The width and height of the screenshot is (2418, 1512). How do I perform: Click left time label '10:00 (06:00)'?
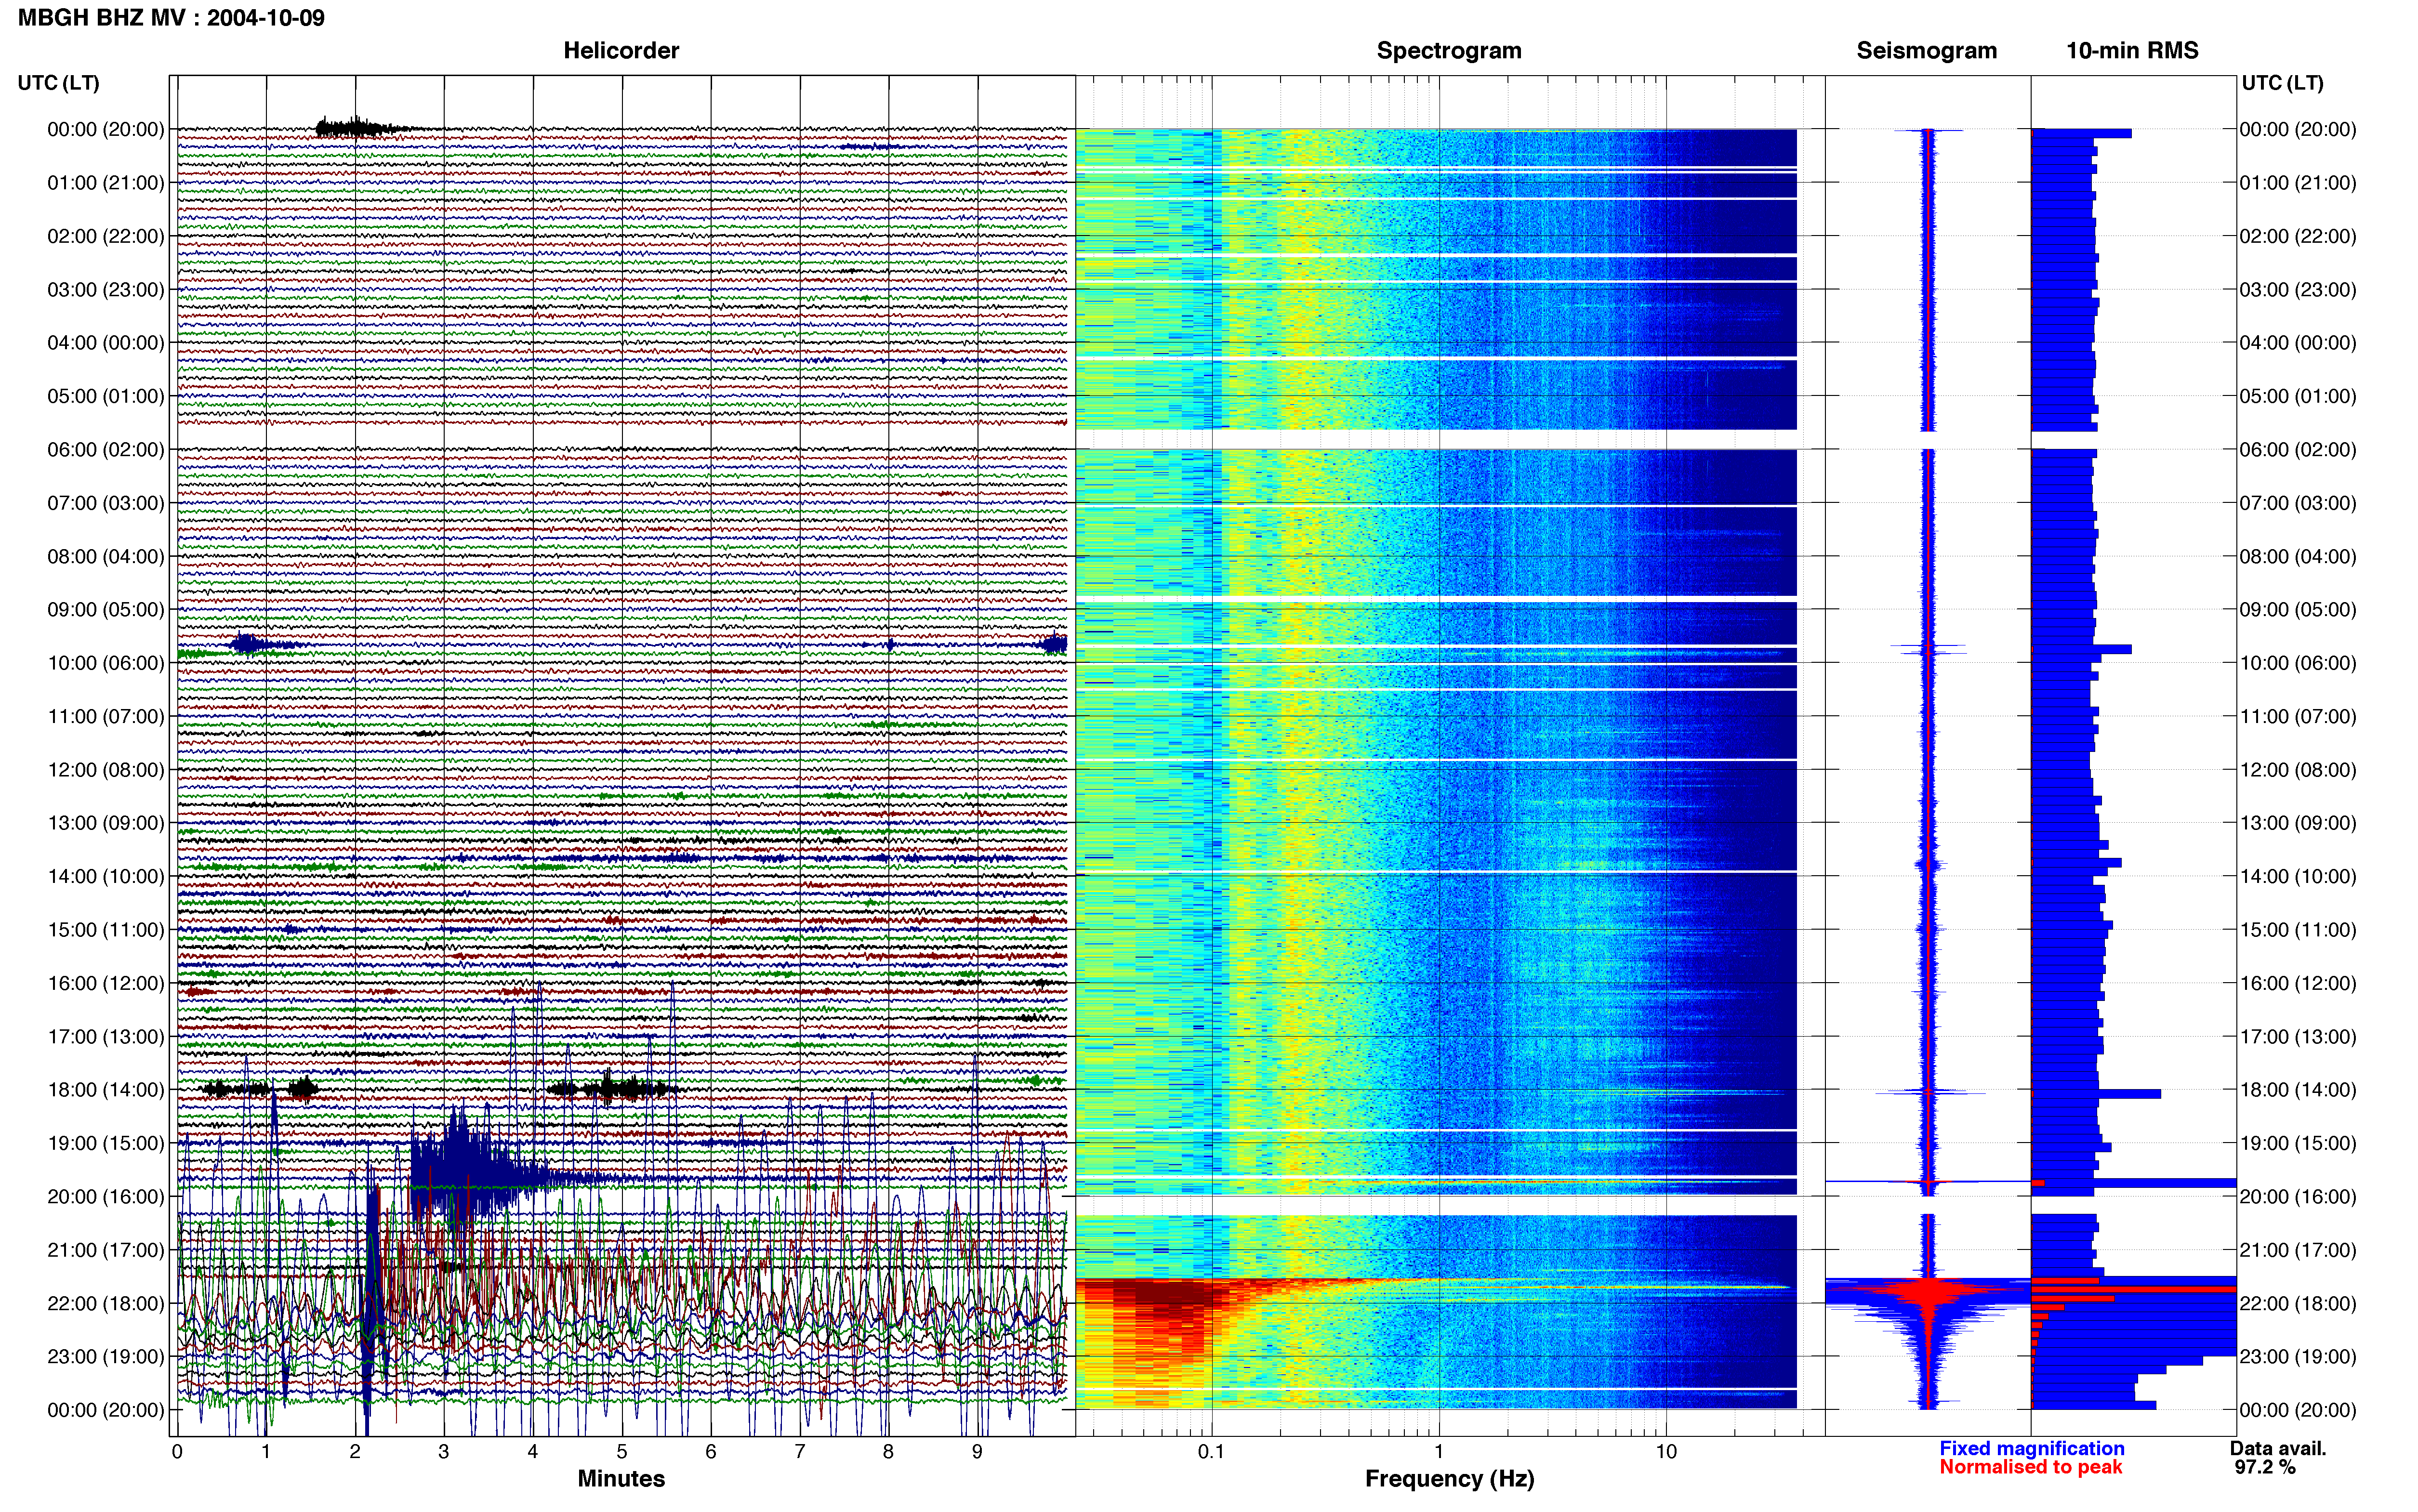[x=106, y=663]
